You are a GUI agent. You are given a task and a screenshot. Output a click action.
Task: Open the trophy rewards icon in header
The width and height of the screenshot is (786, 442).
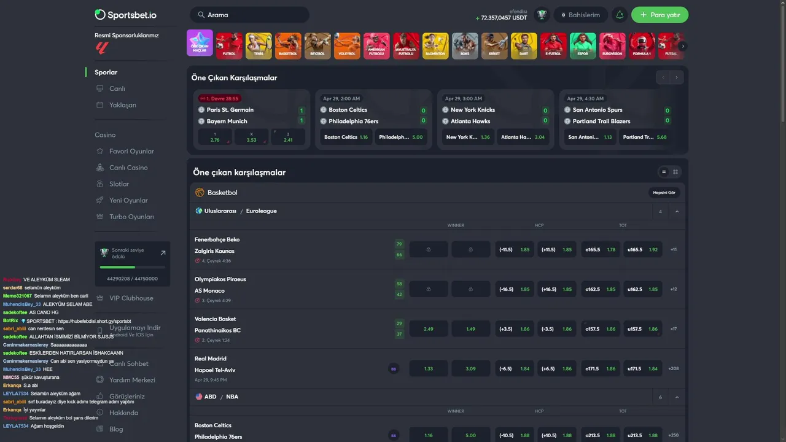[542, 15]
